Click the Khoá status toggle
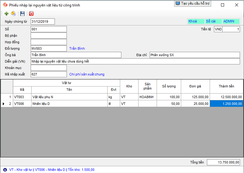The width and height of the screenshot is (244, 173). pos(196,21)
